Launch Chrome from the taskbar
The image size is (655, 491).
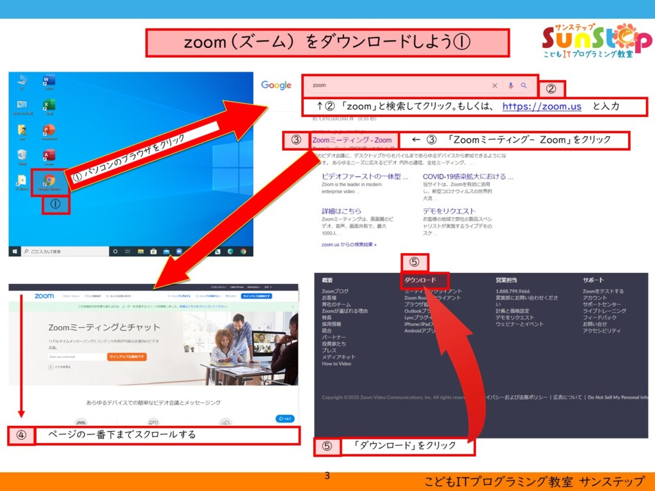[243, 251]
